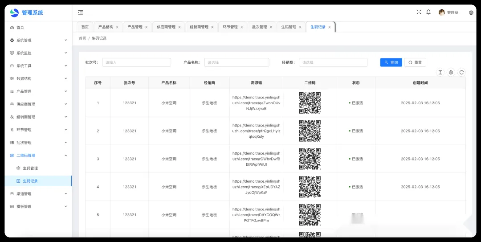Click the trace URL ending pfrQgxLHyIzqtcqXuIy
481x242 pixels.
pyautogui.click(x=256, y=131)
